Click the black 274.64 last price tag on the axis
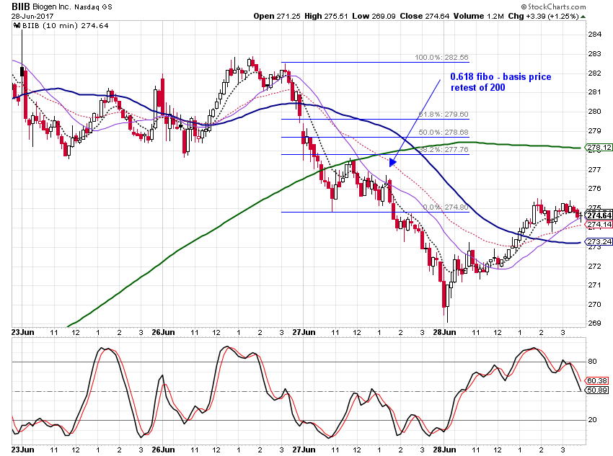 [599, 215]
